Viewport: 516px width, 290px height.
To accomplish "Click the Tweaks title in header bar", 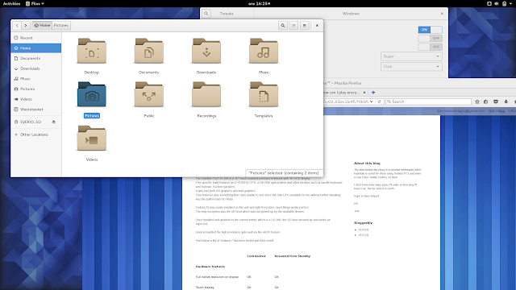I will 227,14.
